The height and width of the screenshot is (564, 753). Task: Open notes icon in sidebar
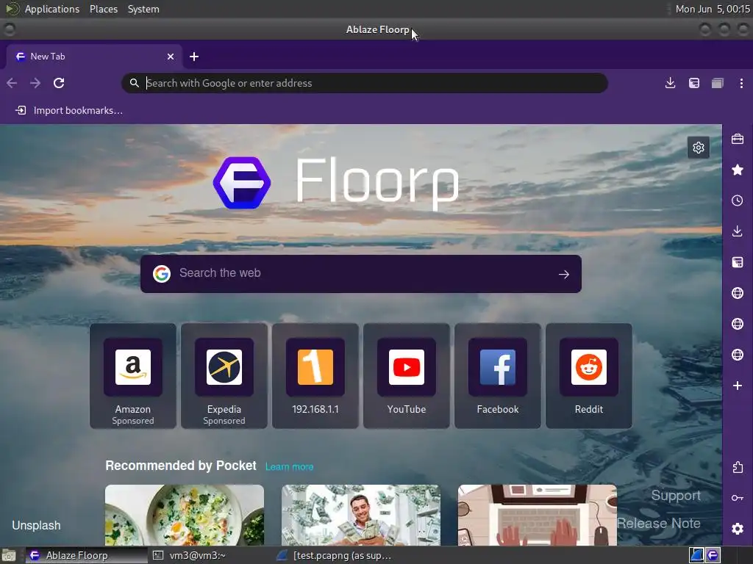click(738, 262)
